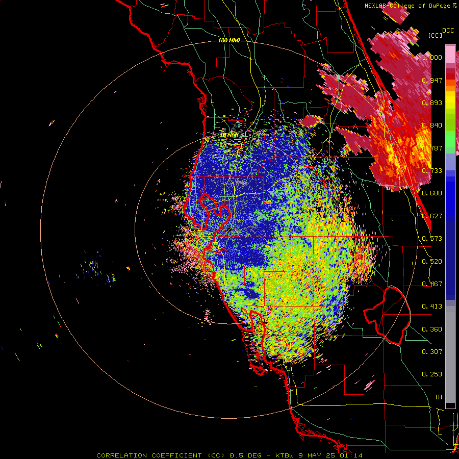Viewport: 459px width, 459px height.
Task: Click the 0.573 scale value
Action: (x=432, y=239)
